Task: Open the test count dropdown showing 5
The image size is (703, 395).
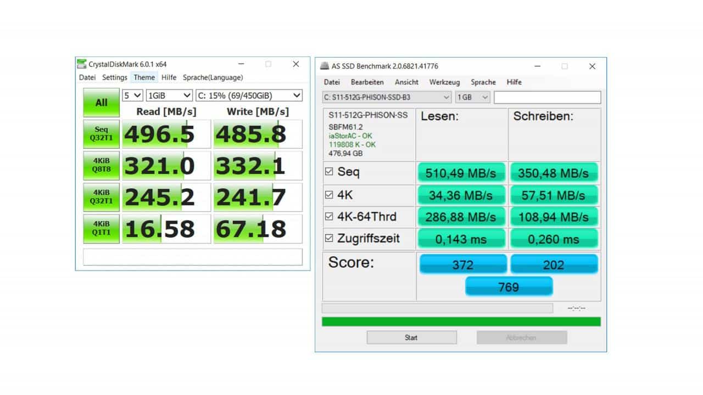Action: click(132, 95)
